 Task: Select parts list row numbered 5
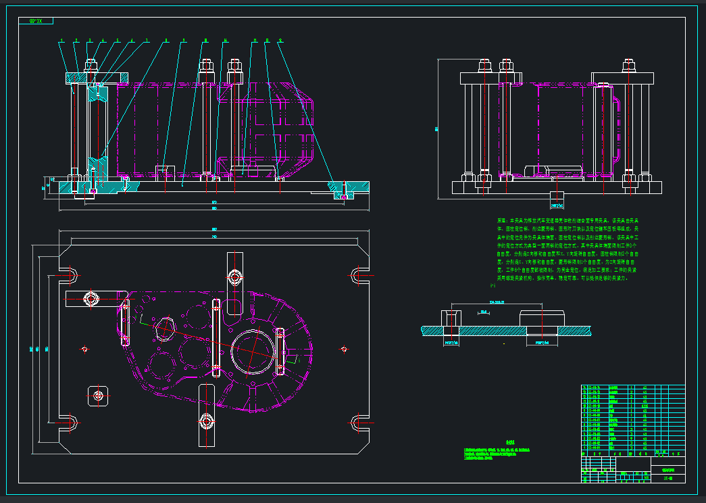pos(633,429)
